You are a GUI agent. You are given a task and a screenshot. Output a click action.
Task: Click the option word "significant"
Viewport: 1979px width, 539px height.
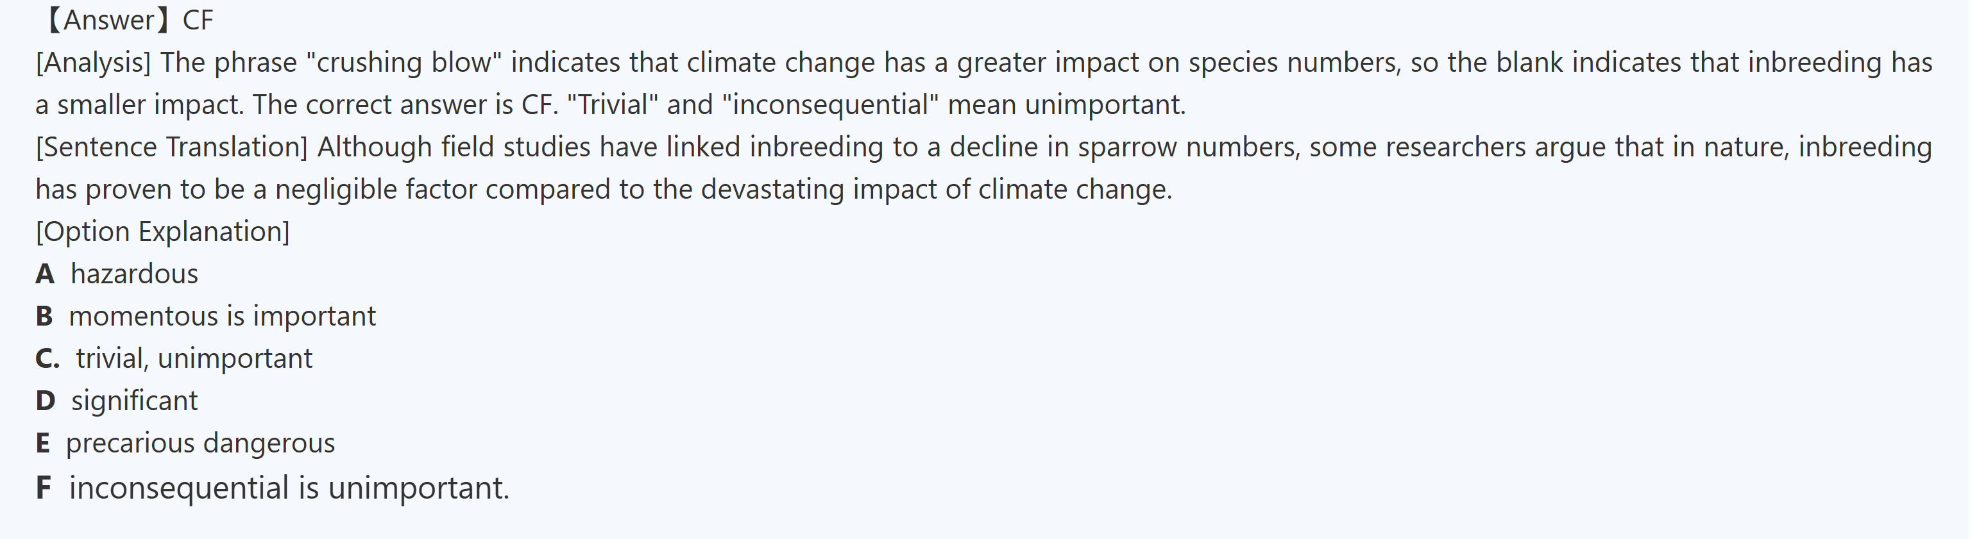click(135, 401)
